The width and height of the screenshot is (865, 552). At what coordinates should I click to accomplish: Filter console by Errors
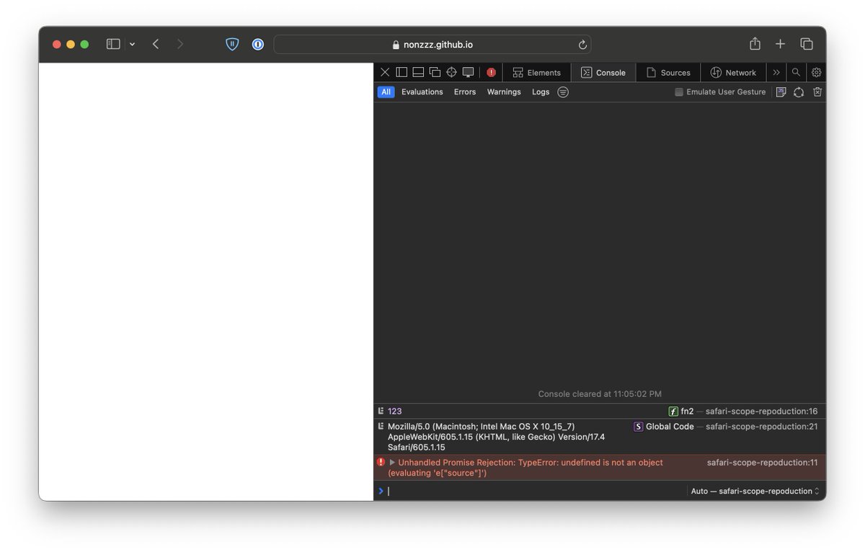click(465, 92)
